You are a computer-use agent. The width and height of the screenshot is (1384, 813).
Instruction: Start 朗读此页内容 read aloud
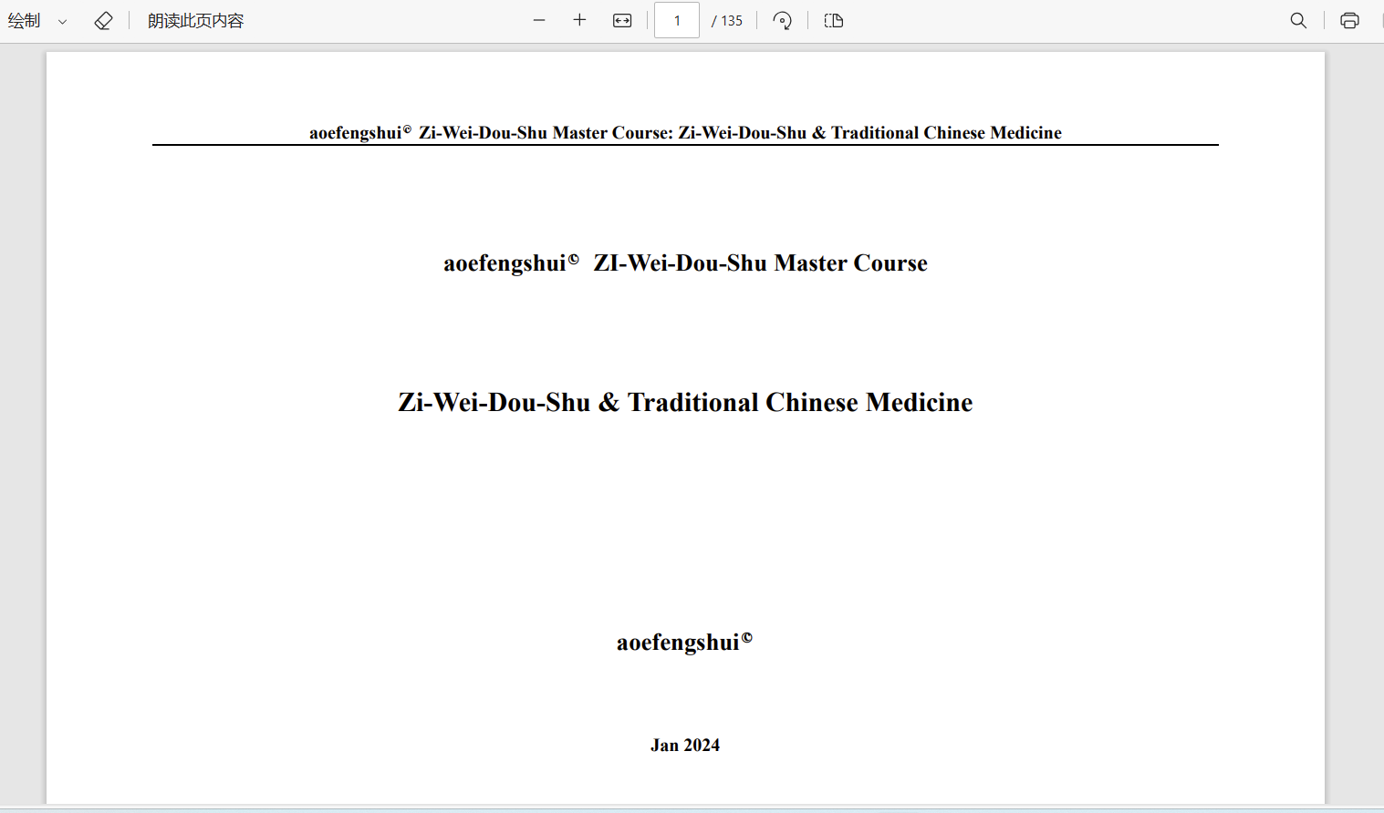195,20
